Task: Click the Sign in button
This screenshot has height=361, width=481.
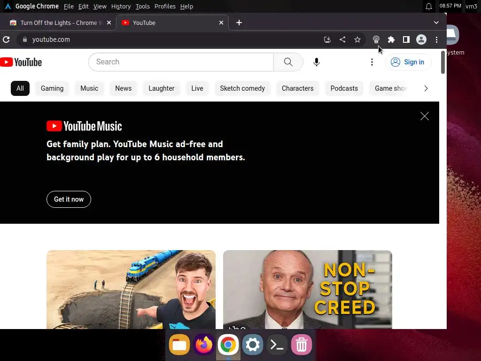Action: click(408, 62)
